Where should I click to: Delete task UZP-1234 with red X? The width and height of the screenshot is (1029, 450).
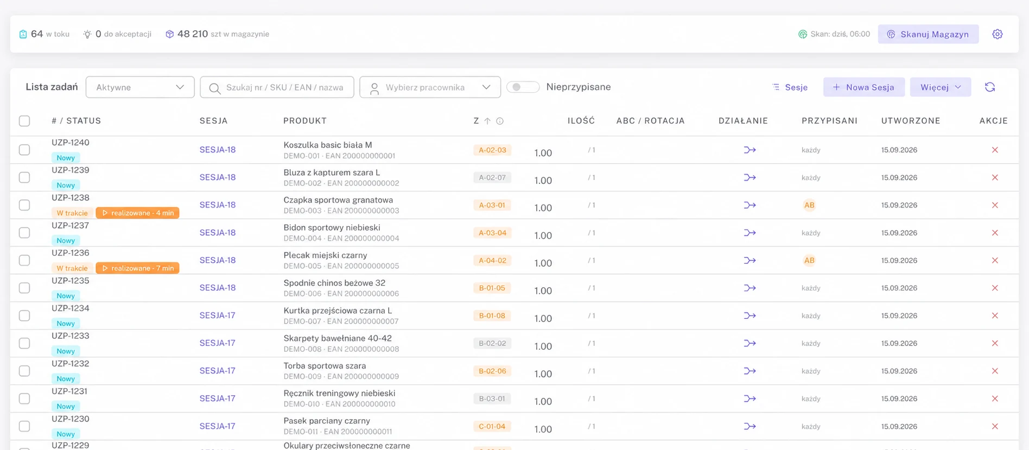coord(995,316)
